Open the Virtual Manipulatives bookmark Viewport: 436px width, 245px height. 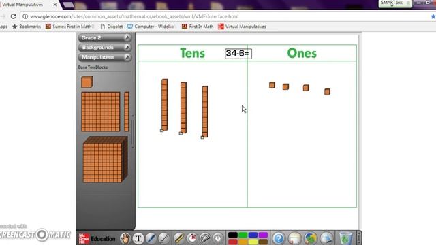pyautogui.click(x=243, y=27)
